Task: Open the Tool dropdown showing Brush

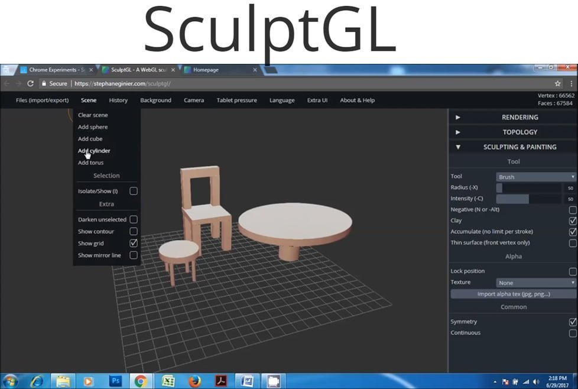Action: pyautogui.click(x=536, y=177)
